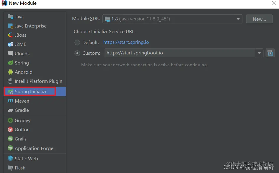Image resolution: width=279 pixels, height=173 pixels.
Task: Click the Spring Initializr icon
Action: (x=10, y=92)
